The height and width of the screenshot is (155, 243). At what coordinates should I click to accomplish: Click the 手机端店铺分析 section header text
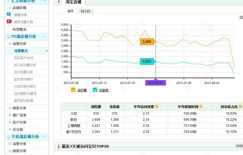click(x=25, y=136)
